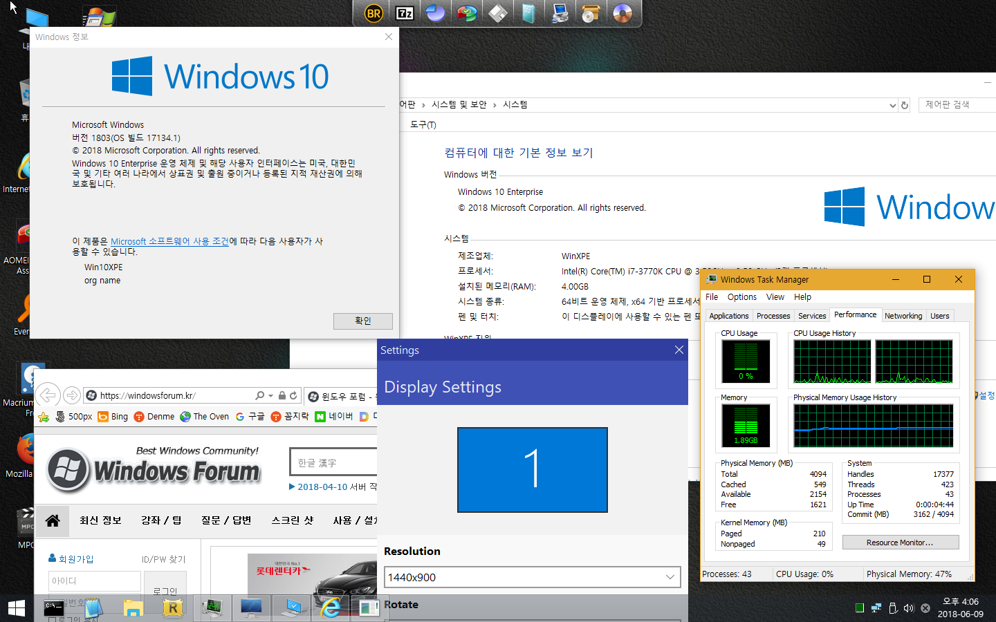The image size is (996, 622).
Task: Open the Bing bookmark
Action: click(x=113, y=417)
